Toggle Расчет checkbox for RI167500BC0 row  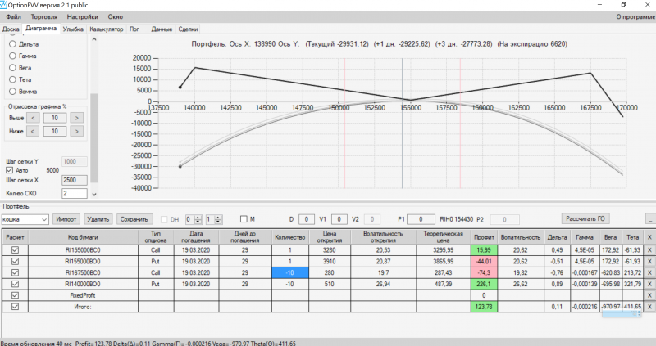(15, 272)
